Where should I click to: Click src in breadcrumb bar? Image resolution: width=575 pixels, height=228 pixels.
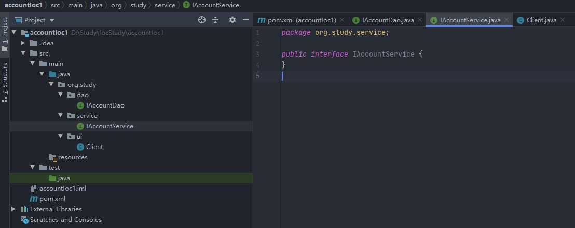55,5
